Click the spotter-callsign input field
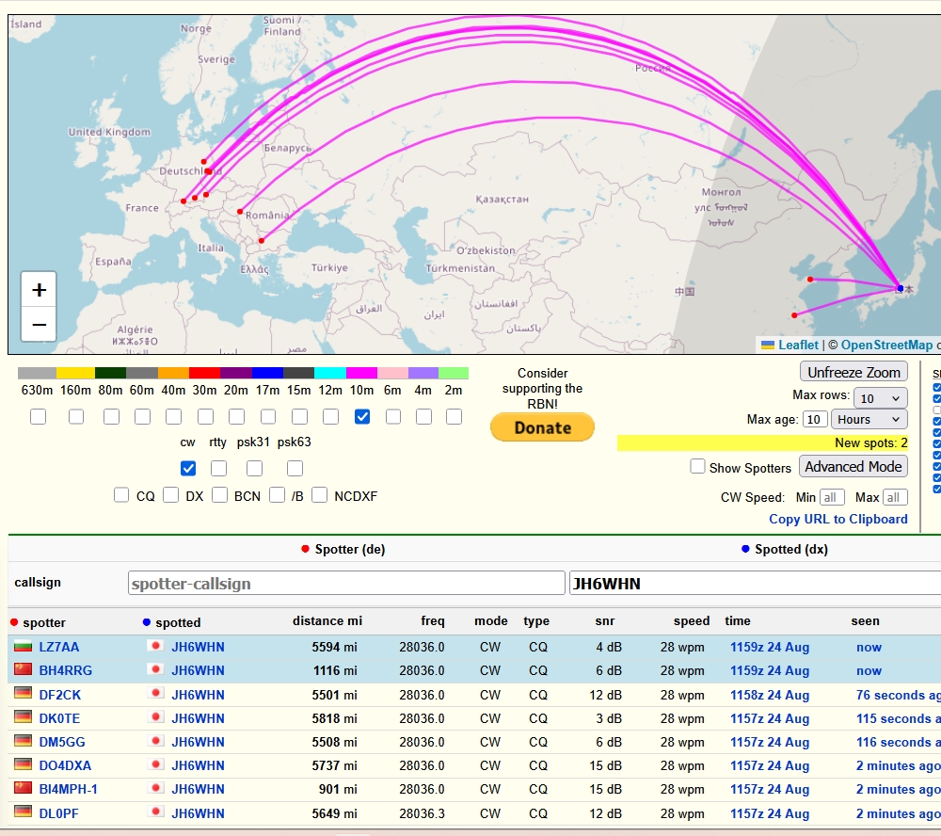This screenshot has height=836, width=941. pyautogui.click(x=345, y=584)
